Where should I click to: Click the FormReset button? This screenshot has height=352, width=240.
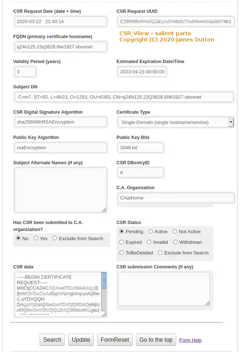[x=115, y=340]
